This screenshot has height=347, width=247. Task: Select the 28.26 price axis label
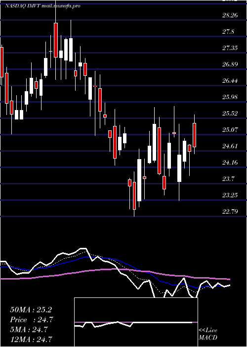coord(230,15)
